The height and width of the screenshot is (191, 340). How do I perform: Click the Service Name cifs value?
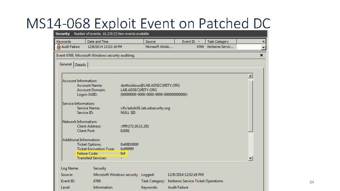[145, 108]
